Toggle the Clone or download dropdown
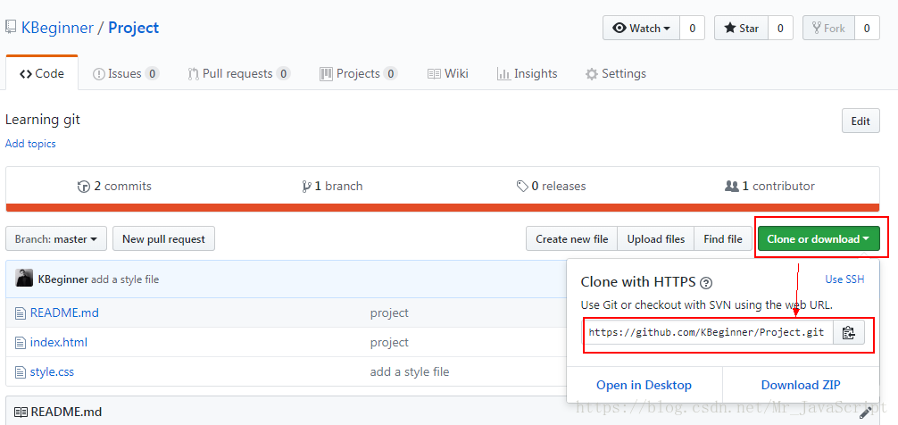The image size is (898, 425). 819,239
